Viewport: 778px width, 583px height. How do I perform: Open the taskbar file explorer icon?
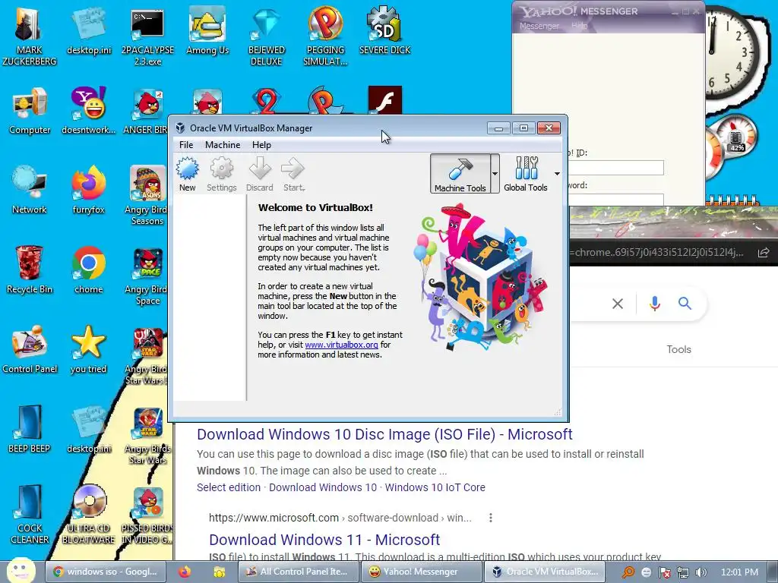tap(219, 572)
